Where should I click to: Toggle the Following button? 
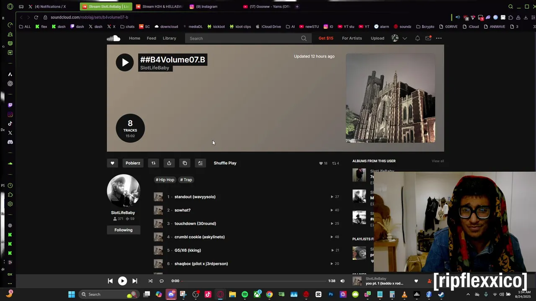124,230
